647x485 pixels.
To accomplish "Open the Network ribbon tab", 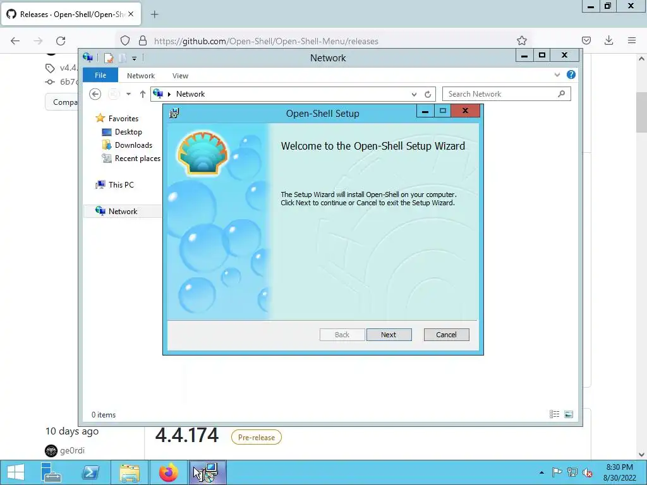I will (141, 76).
